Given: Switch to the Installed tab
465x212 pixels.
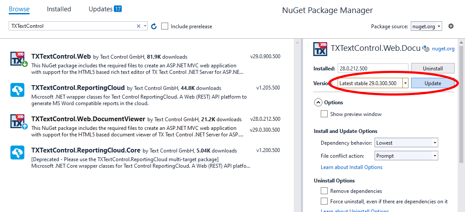Looking at the screenshot, I should point(59,9).
